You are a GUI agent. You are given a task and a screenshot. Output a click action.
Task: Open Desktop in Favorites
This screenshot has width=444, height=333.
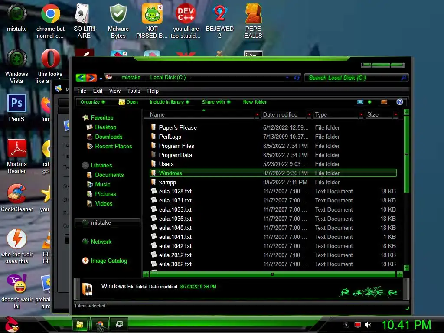pos(101,127)
